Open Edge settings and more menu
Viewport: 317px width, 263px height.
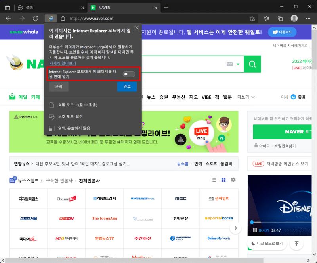pyautogui.click(x=308, y=18)
